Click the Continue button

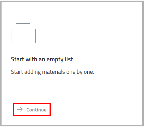(x=32, y=110)
